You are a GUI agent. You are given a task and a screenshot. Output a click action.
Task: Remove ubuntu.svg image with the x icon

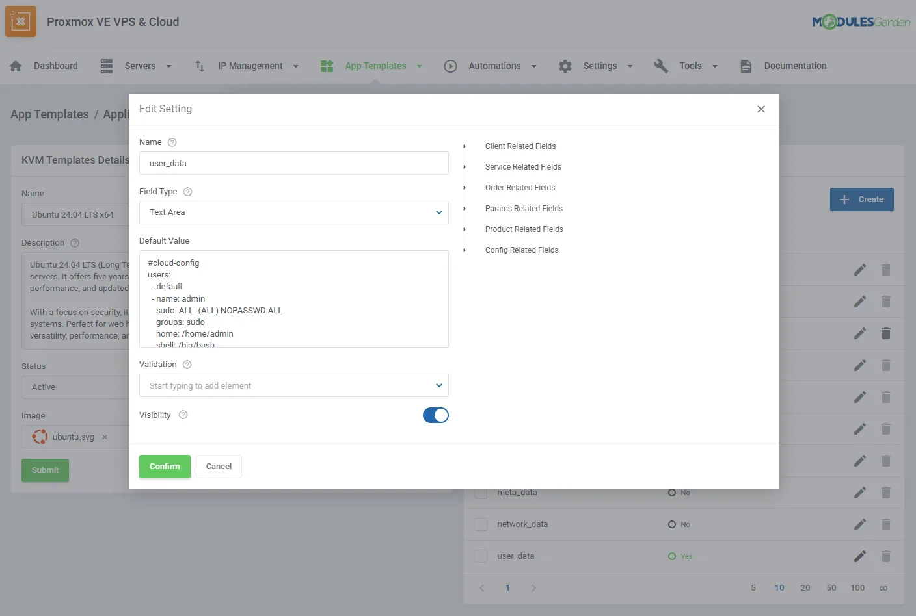coord(105,437)
